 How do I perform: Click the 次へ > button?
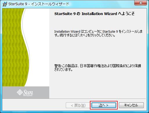(x=104, y=105)
